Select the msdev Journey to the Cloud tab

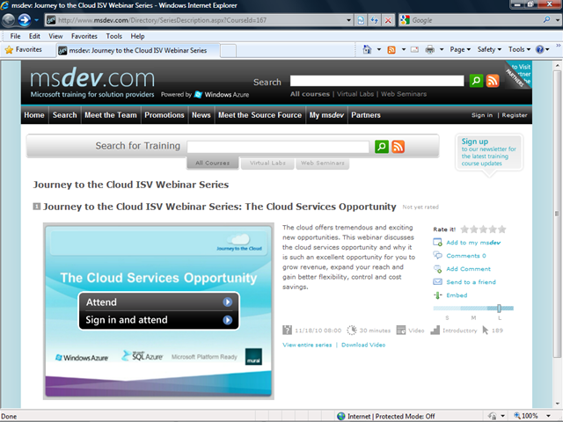[x=138, y=50]
